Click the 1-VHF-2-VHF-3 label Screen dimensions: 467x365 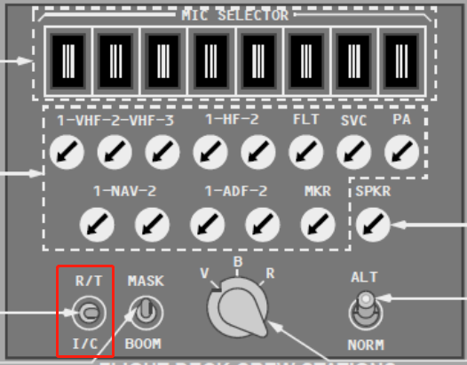point(115,121)
